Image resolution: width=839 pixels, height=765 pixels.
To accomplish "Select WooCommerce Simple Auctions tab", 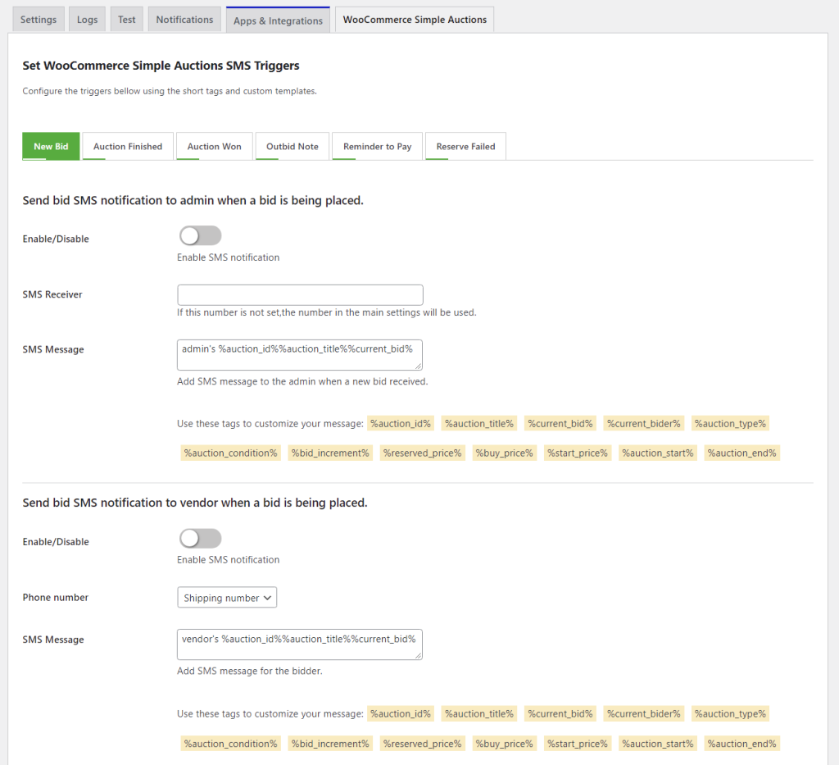I will coord(415,20).
